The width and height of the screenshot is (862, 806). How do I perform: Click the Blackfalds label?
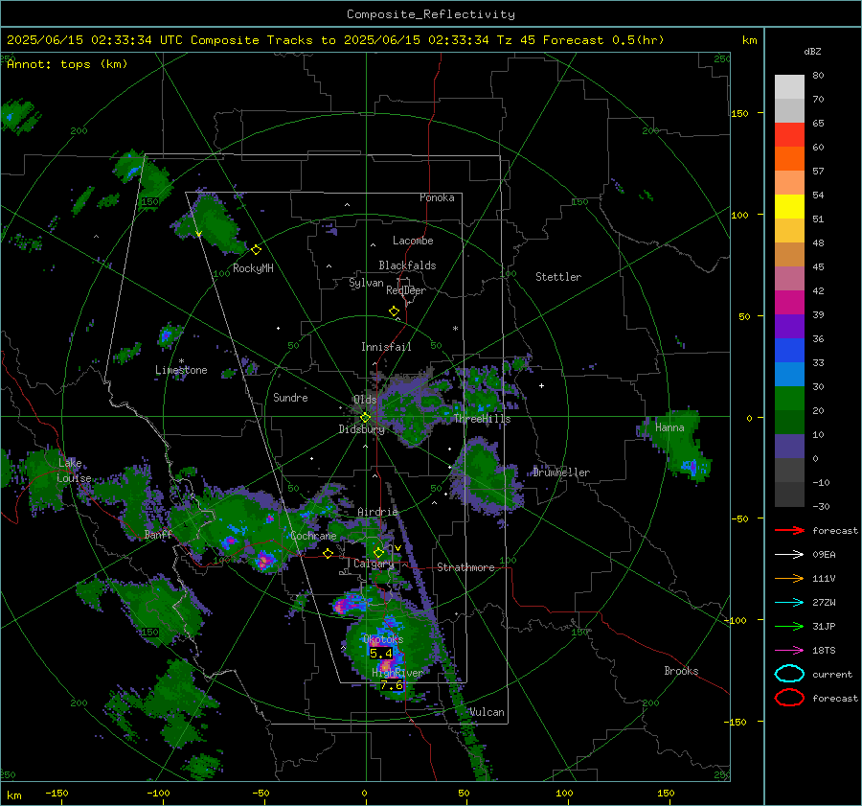tap(407, 265)
